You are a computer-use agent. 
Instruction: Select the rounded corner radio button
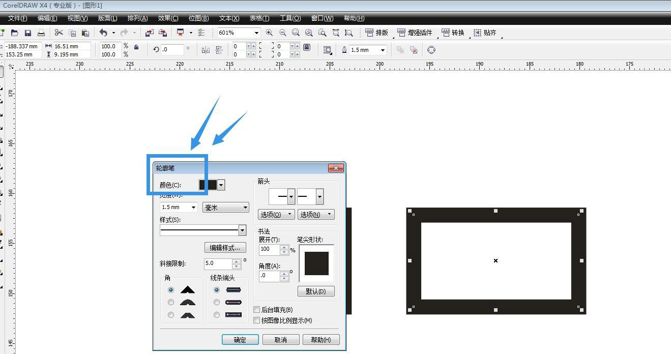click(x=171, y=303)
